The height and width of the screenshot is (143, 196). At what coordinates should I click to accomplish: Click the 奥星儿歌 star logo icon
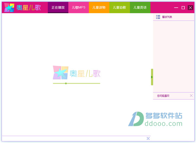point(9,8)
